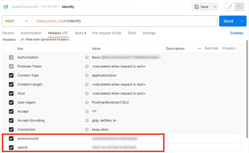This screenshot has width=249, height=153.
Task: Uncheck the Accept header row
Action: pyautogui.click(x=11, y=111)
